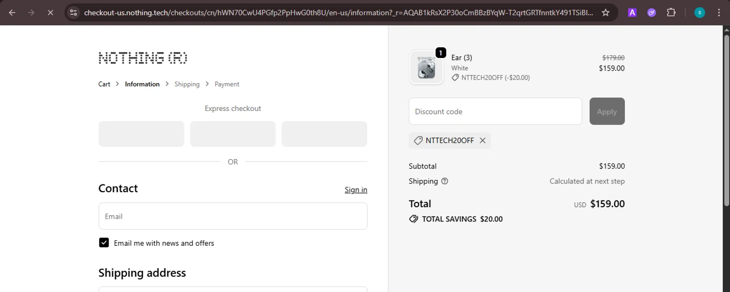Open the Extensions puzzle icon
The height and width of the screenshot is (292, 730).
(671, 13)
